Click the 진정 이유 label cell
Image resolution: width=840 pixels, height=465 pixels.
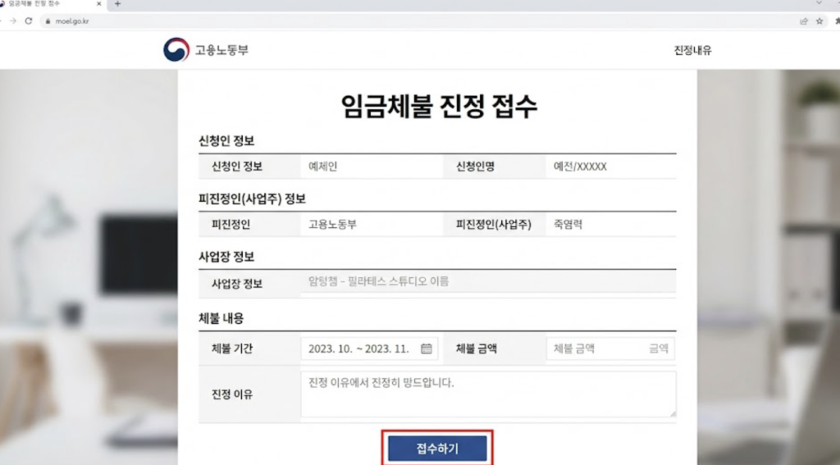tap(249, 394)
